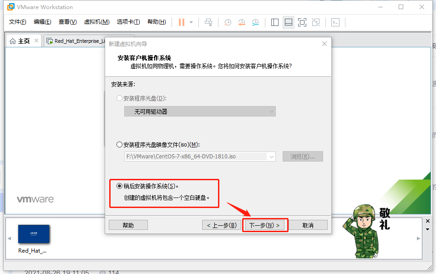Screen dimensions: 436x274
Task: Click the revert to snapshot icon
Action: (x=242, y=23)
